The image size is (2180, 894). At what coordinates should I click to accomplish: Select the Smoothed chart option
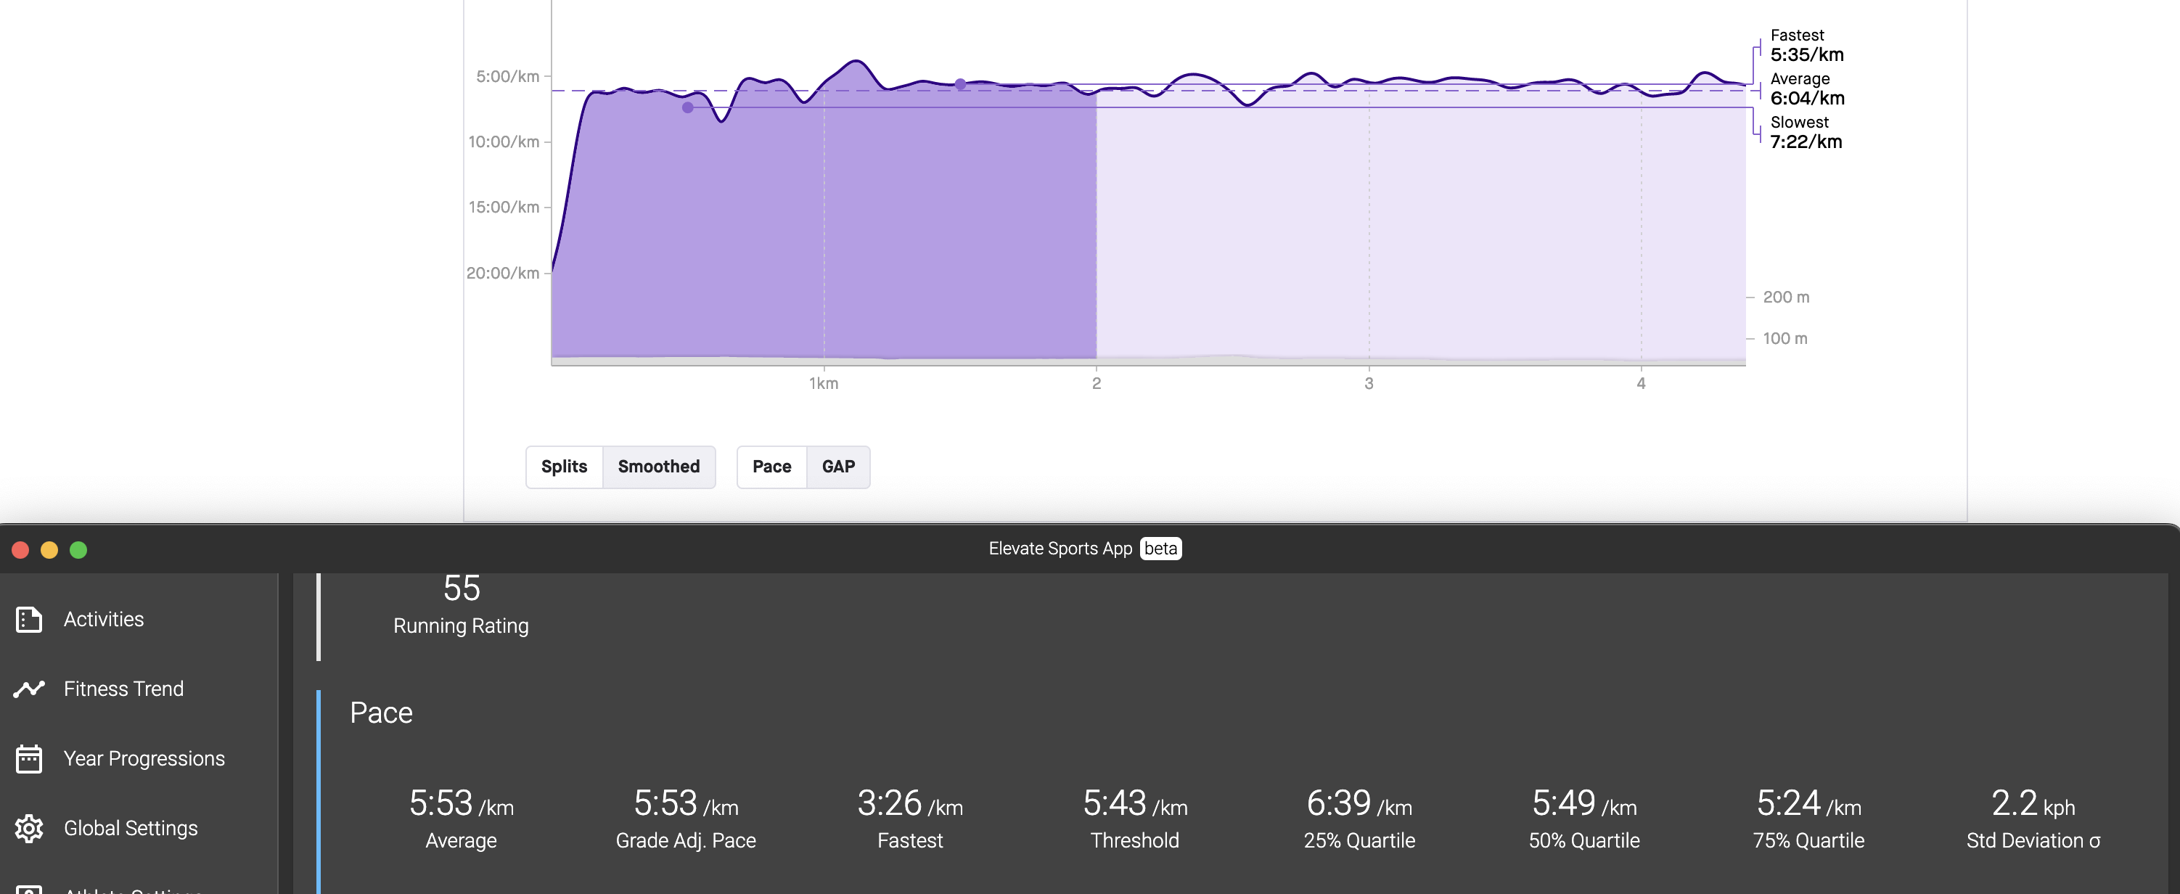click(x=657, y=467)
